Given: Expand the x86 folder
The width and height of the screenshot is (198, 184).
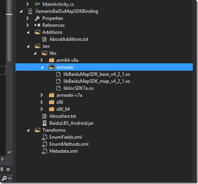Looking at the screenshot, I should [x=42, y=102].
